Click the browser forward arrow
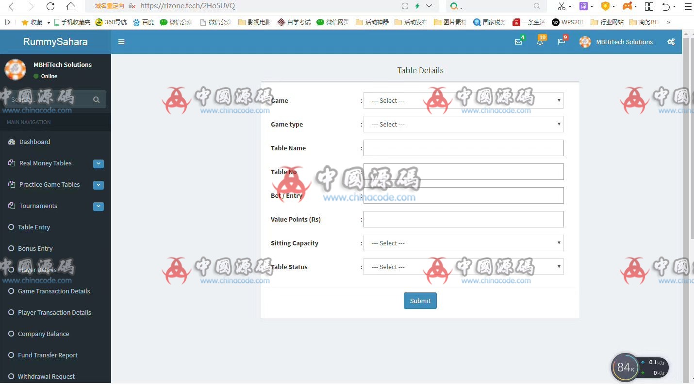Image resolution: width=694 pixels, height=385 pixels. pyautogui.click(x=31, y=6)
